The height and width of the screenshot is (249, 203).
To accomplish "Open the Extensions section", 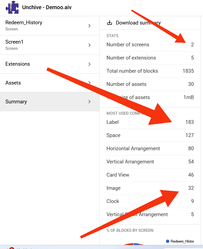I will 18,64.
